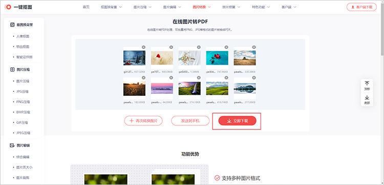The height and width of the screenshot is (185, 384).
Task: Click the 抠图换背景 sidebar section icon
Action: [x=12, y=24]
